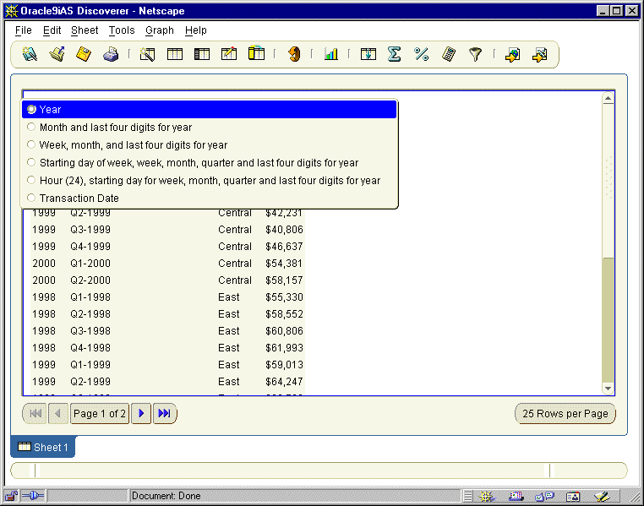The height and width of the screenshot is (506, 644).
Task: Click the Q4-1998 quarter cell
Action: (90, 347)
